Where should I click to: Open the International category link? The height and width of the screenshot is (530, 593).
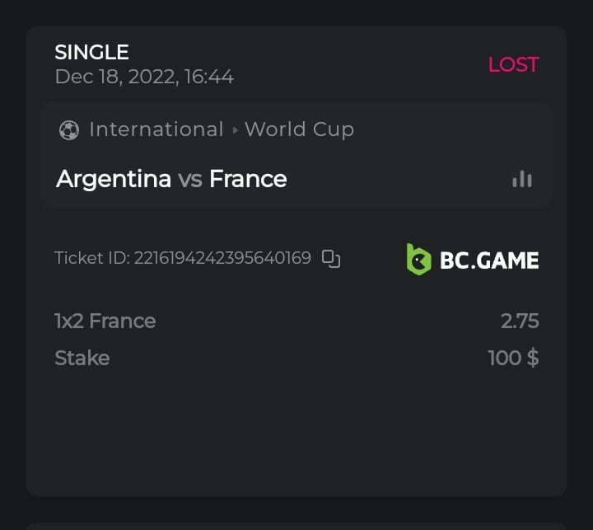[x=156, y=129]
